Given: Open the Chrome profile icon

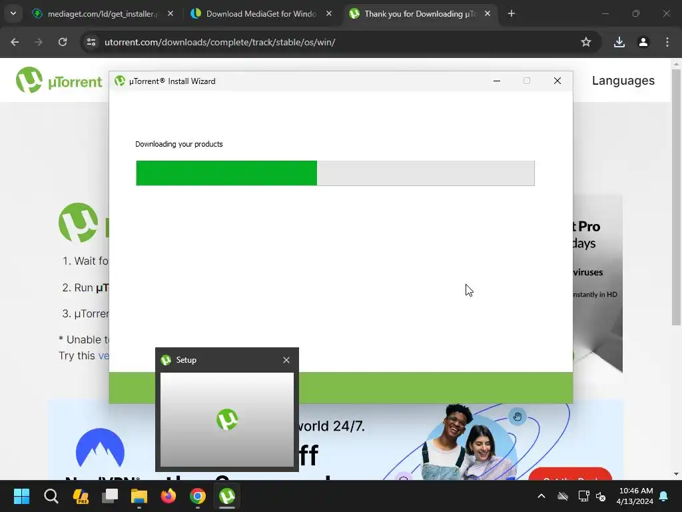Looking at the screenshot, I should pos(643,42).
